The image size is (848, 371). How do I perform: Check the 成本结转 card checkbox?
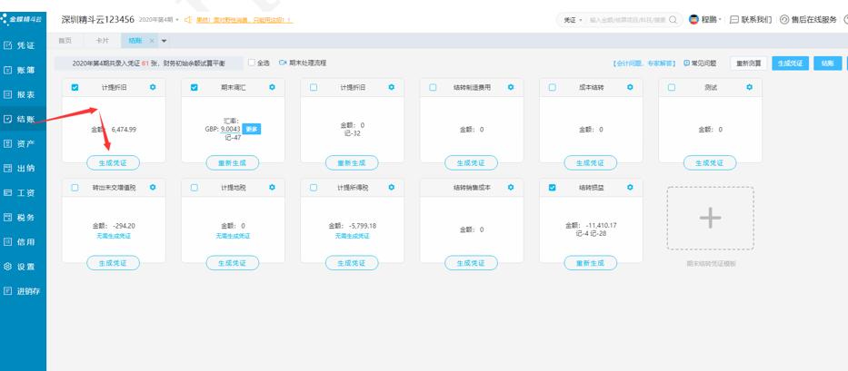point(553,87)
